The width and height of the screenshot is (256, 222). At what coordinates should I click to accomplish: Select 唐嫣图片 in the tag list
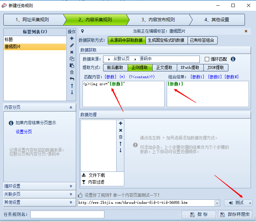[35, 47]
